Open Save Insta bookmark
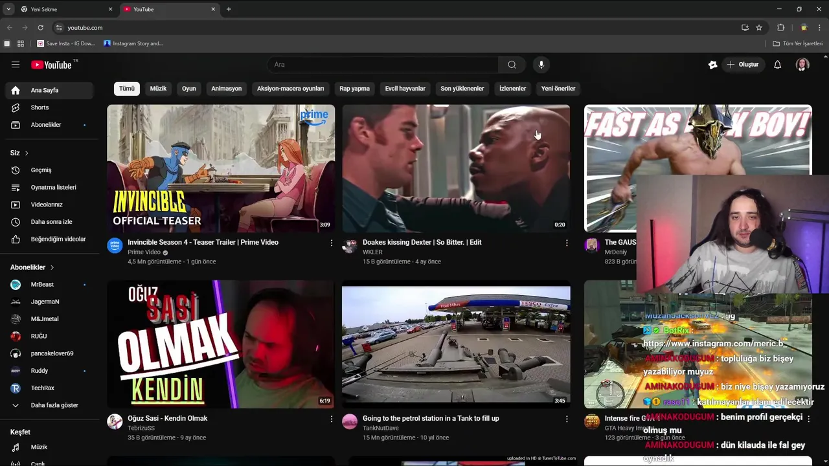 point(66,43)
